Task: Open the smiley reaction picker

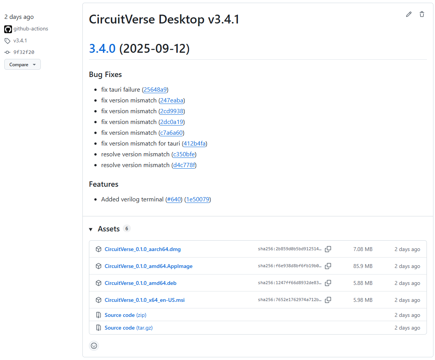Action: pyautogui.click(x=94, y=346)
